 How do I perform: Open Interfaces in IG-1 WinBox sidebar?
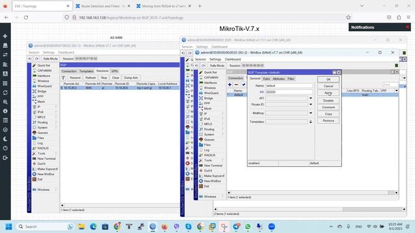pyautogui.click(x=43, y=76)
